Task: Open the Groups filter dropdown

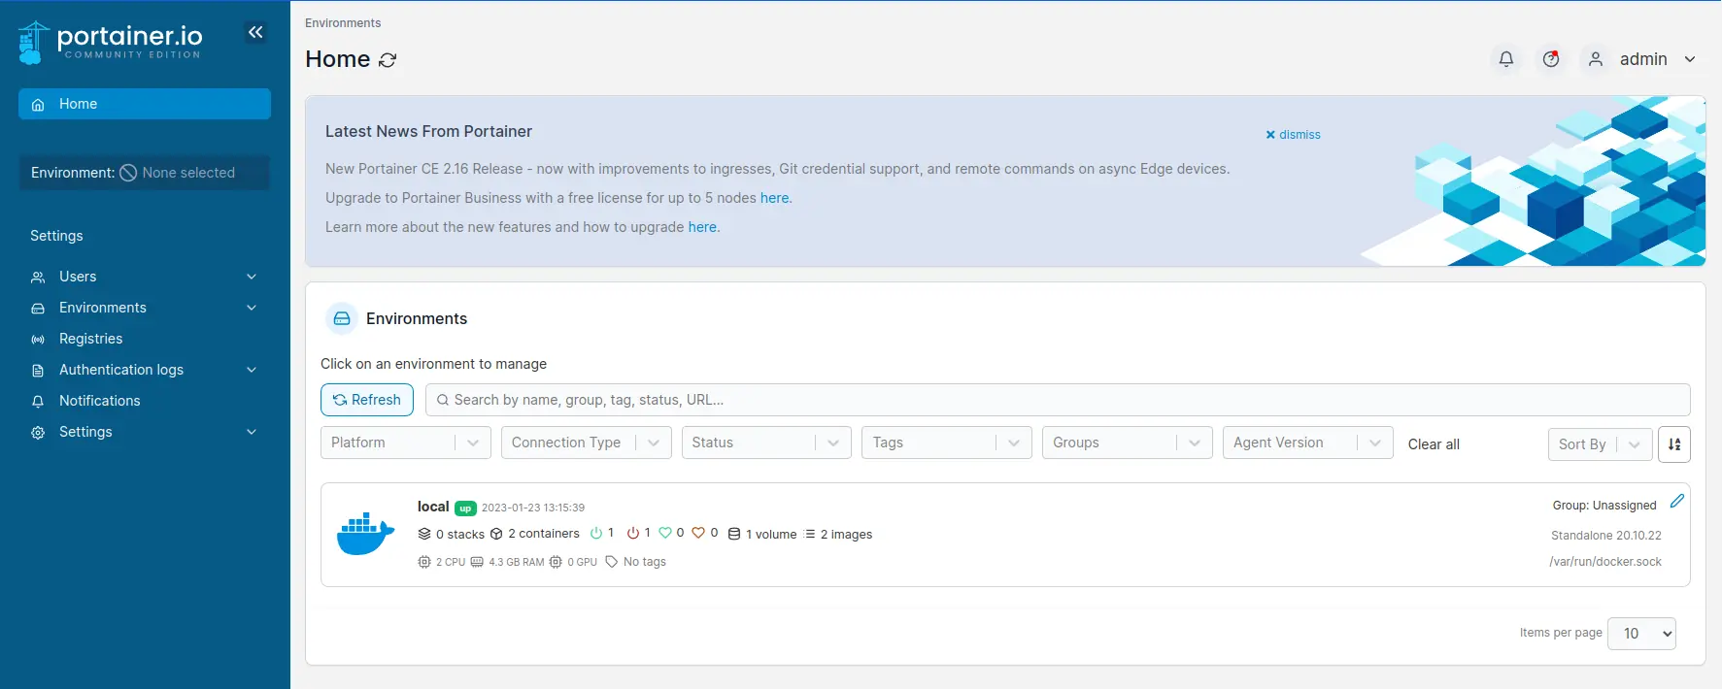Action: tap(1128, 443)
